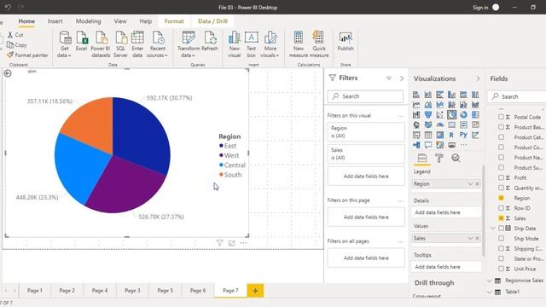Check the Profit field checkbox
Screen dimensions: 546x307
click(x=501, y=177)
